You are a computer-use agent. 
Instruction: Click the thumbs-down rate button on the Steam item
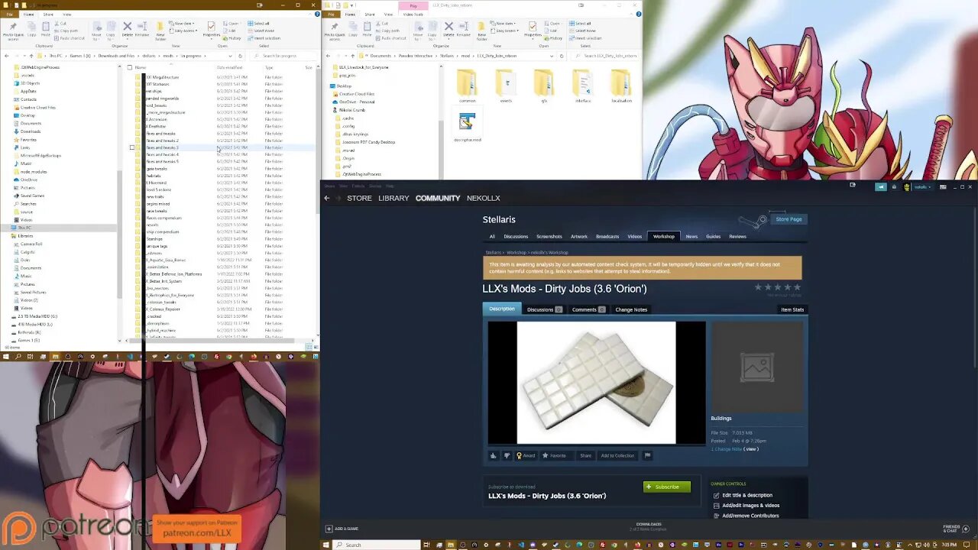[506, 455]
